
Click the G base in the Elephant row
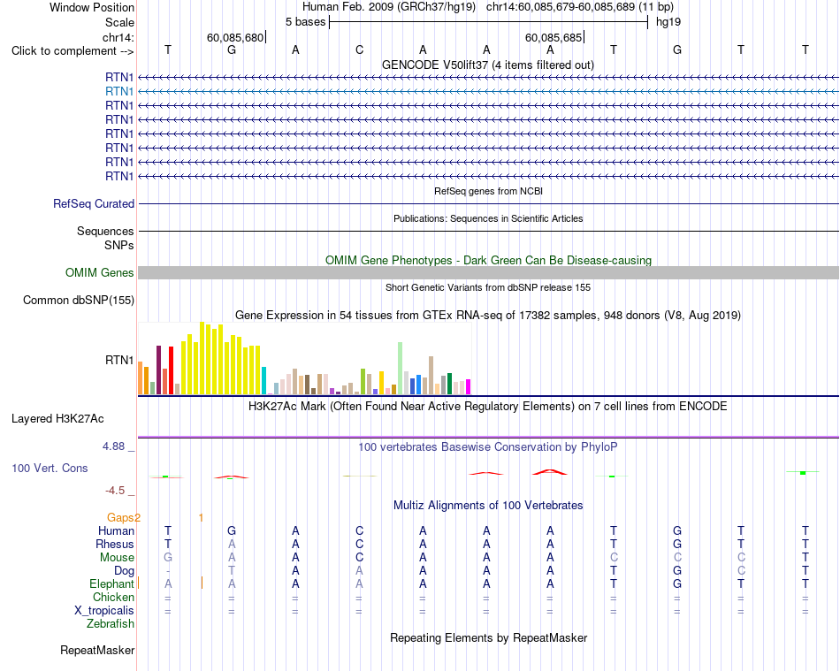(x=677, y=583)
